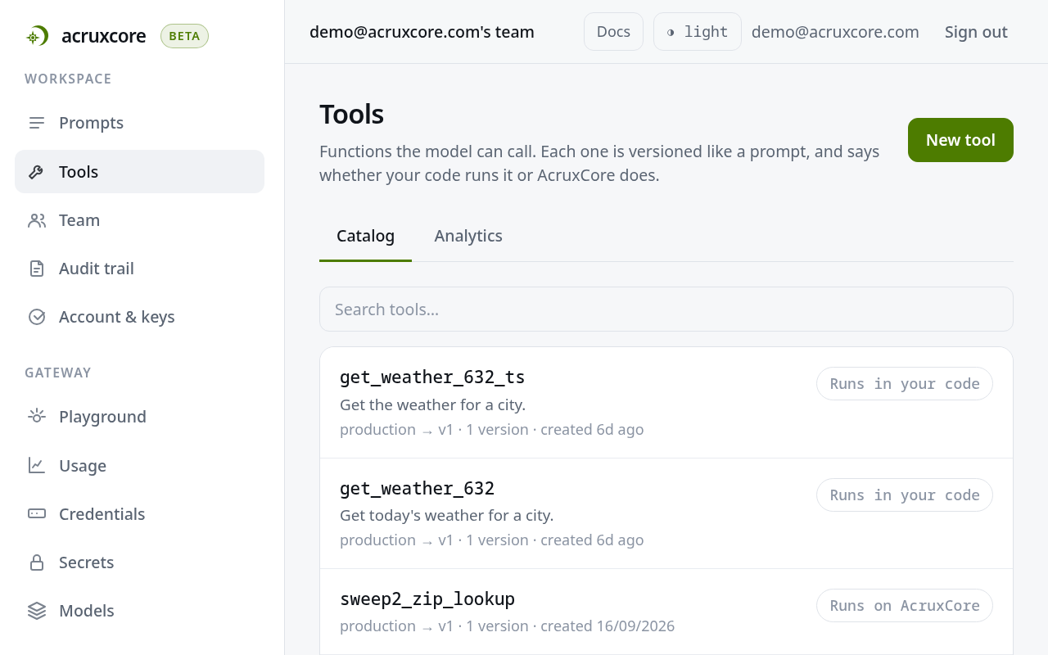Open the Docs link
Viewport: 1048px width, 655px height.
tap(613, 32)
